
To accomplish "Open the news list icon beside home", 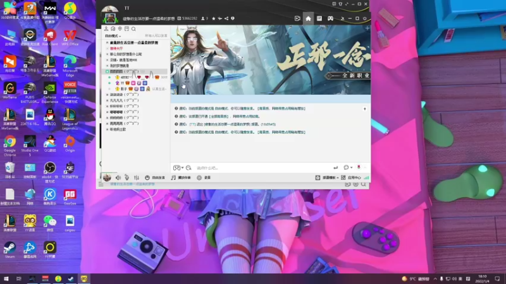I will point(319,19).
